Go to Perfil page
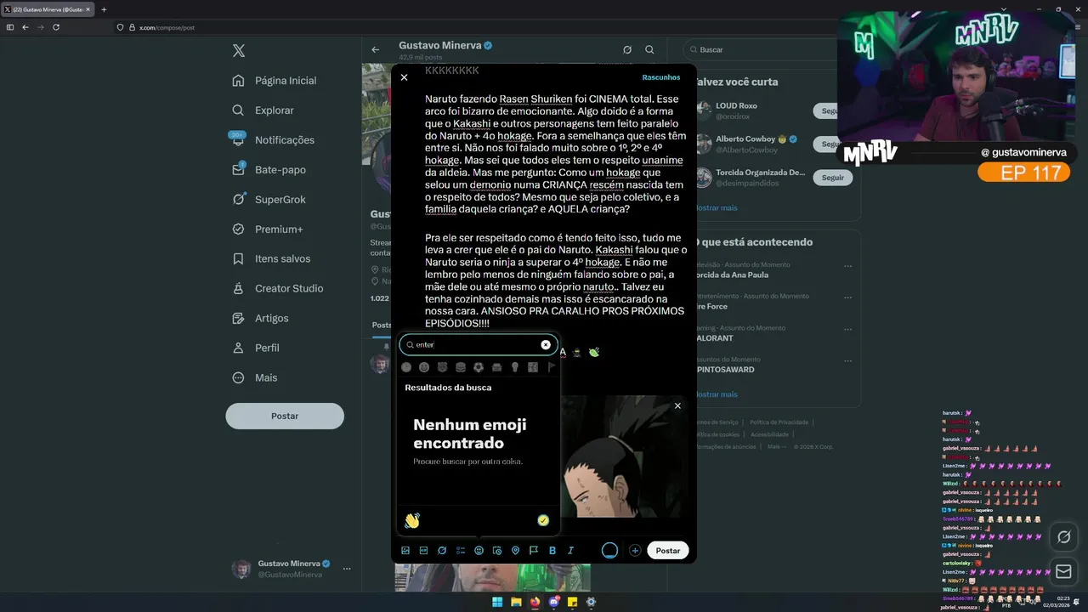The width and height of the screenshot is (1088, 612). pos(256,348)
